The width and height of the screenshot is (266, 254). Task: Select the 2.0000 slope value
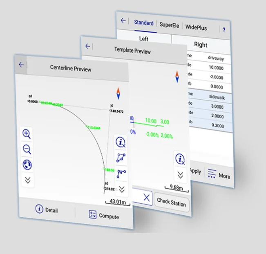click(217, 116)
